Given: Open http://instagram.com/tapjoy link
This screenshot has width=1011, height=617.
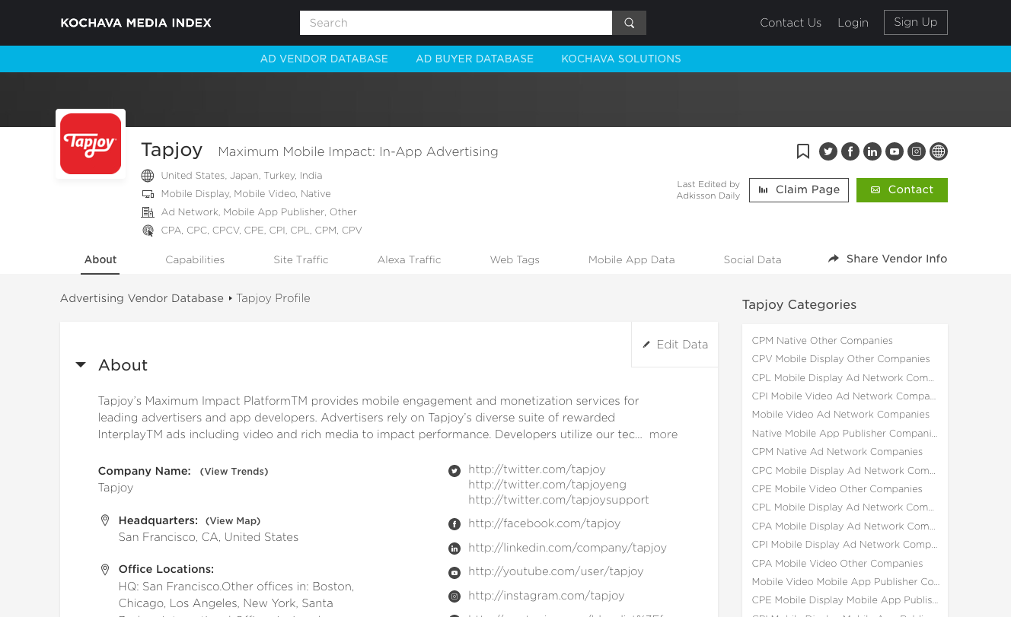Looking at the screenshot, I should tap(547, 596).
